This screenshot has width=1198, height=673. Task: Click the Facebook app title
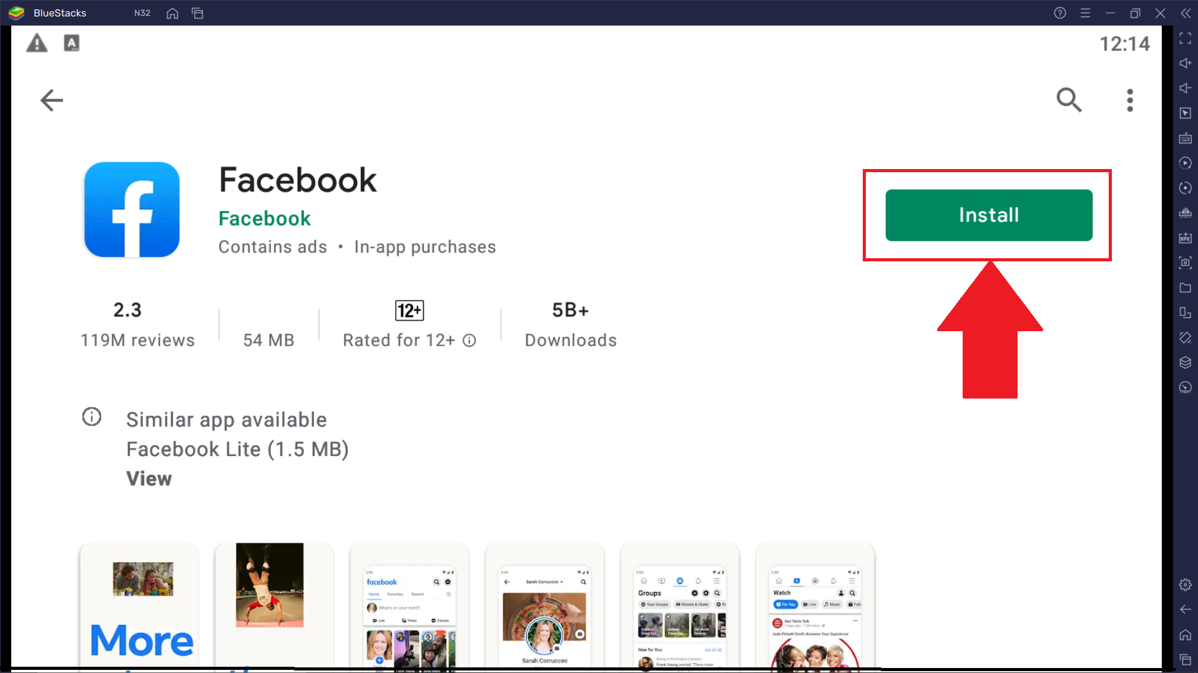[297, 180]
